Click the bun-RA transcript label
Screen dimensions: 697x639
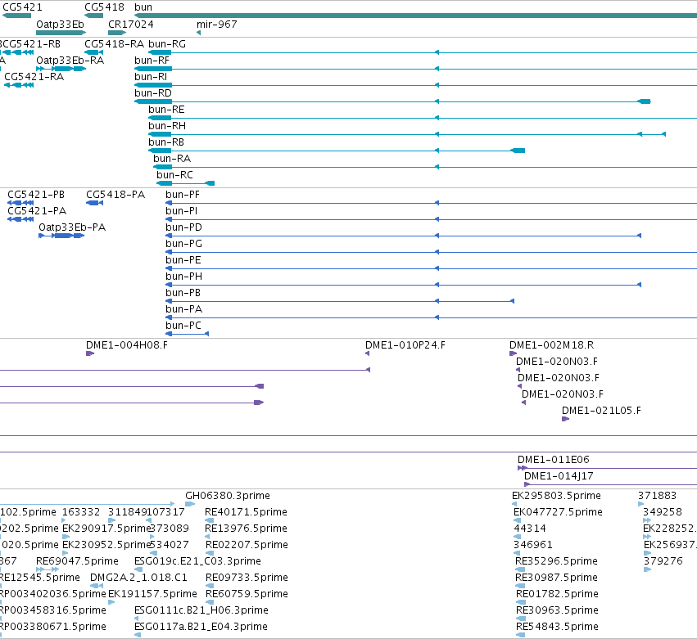point(172,159)
